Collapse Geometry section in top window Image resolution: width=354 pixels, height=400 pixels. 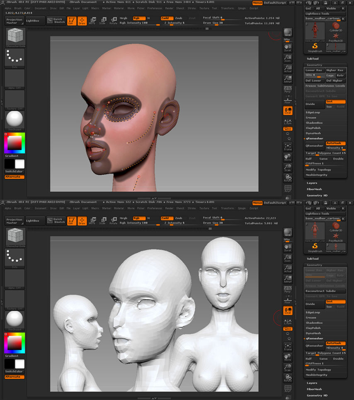click(x=314, y=65)
